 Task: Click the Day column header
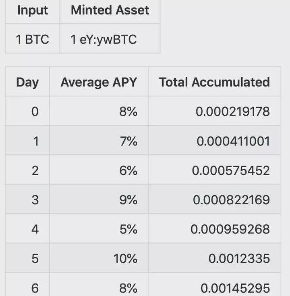[x=27, y=82]
